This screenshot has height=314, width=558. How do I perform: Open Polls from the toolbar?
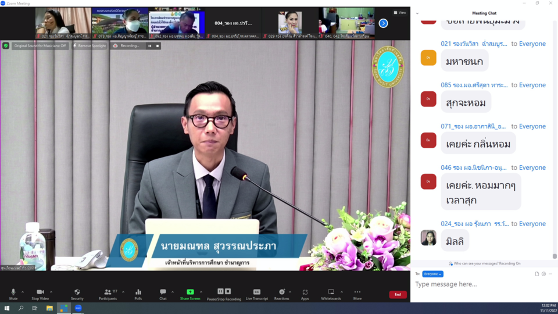[138, 294]
